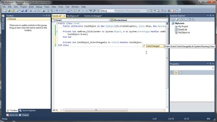Open the Toolbox window toolbar icon

165,11
